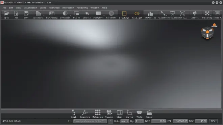Toggle Isolate view

pos(86,15)
